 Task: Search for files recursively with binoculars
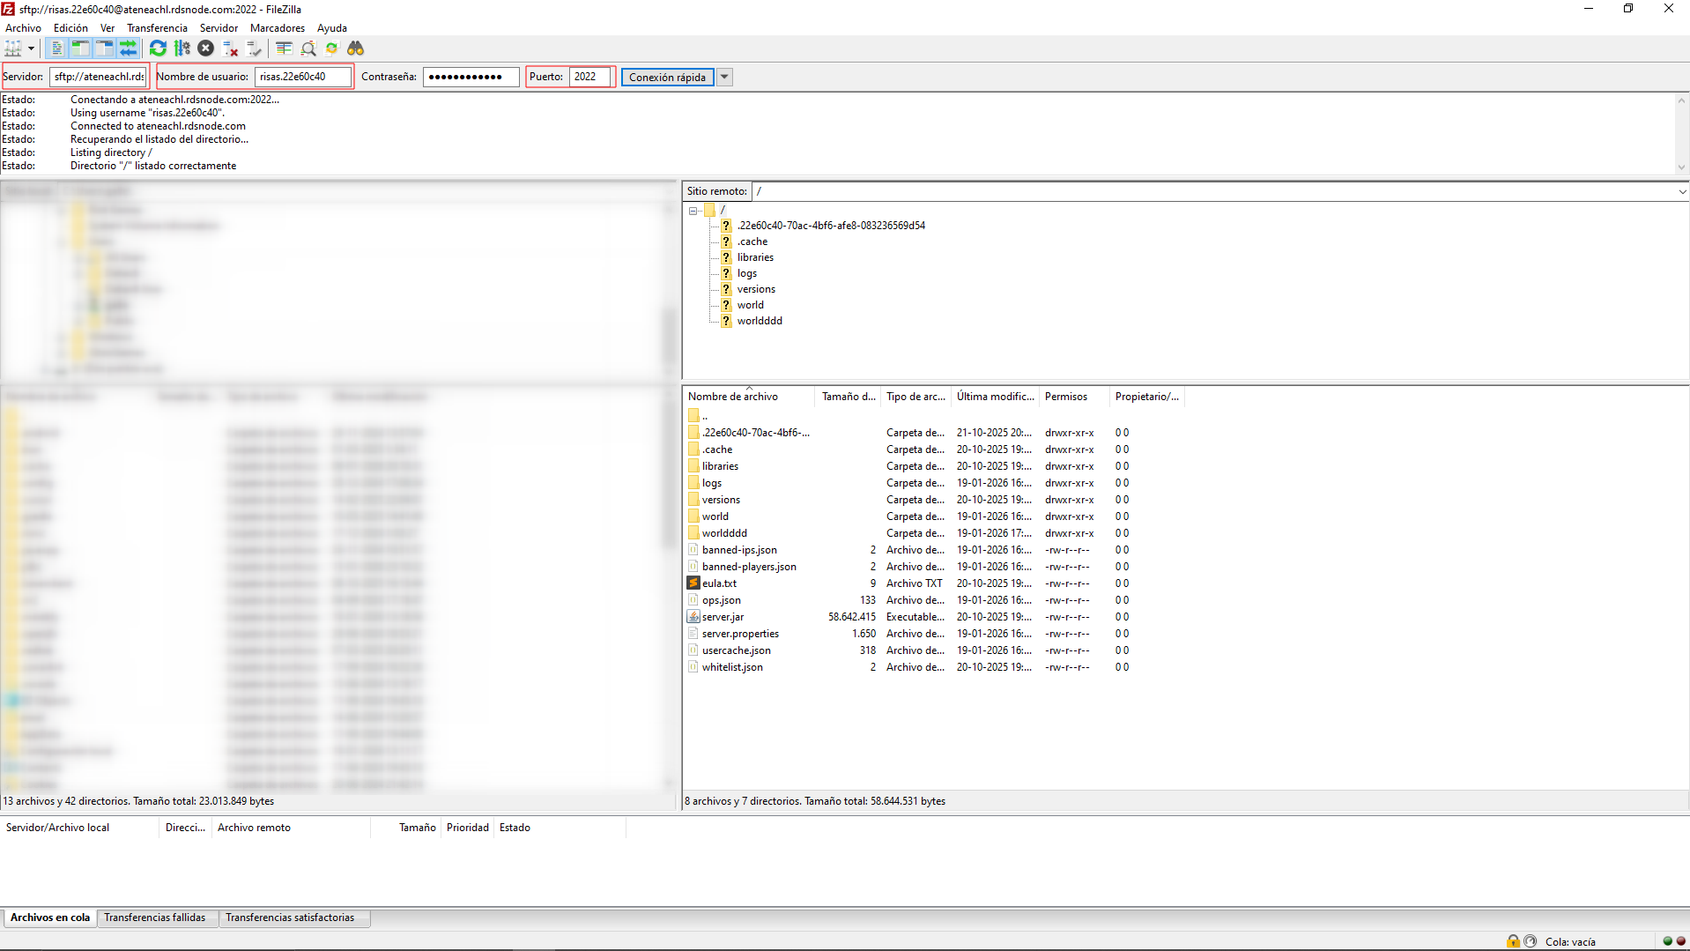(355, 48)
